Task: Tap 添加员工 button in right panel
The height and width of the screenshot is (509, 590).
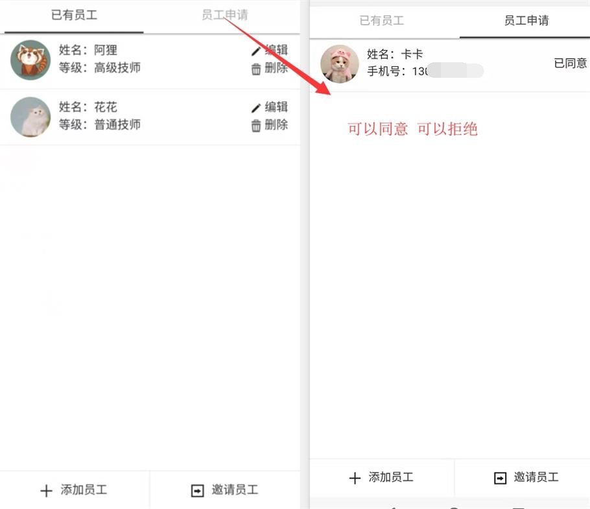Action: click(x=381, y=477)
